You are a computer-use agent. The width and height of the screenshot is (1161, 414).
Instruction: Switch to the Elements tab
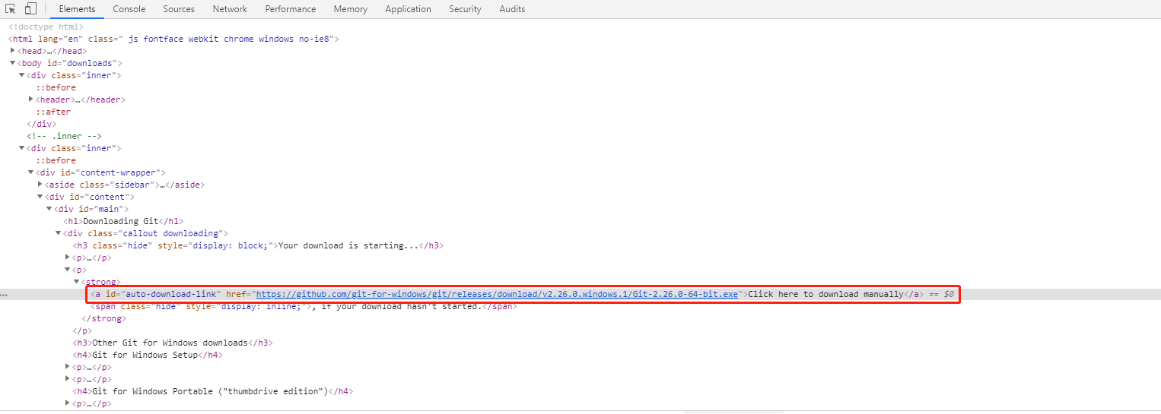(77, 9)
